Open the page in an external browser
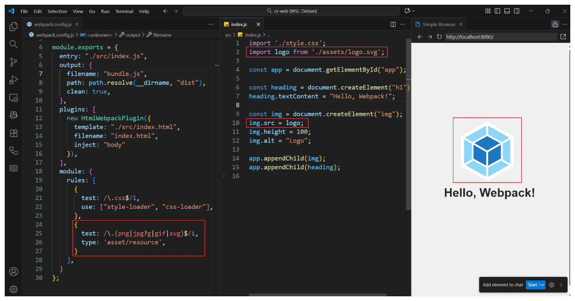575x301 pixels. [x=563, y=37]
